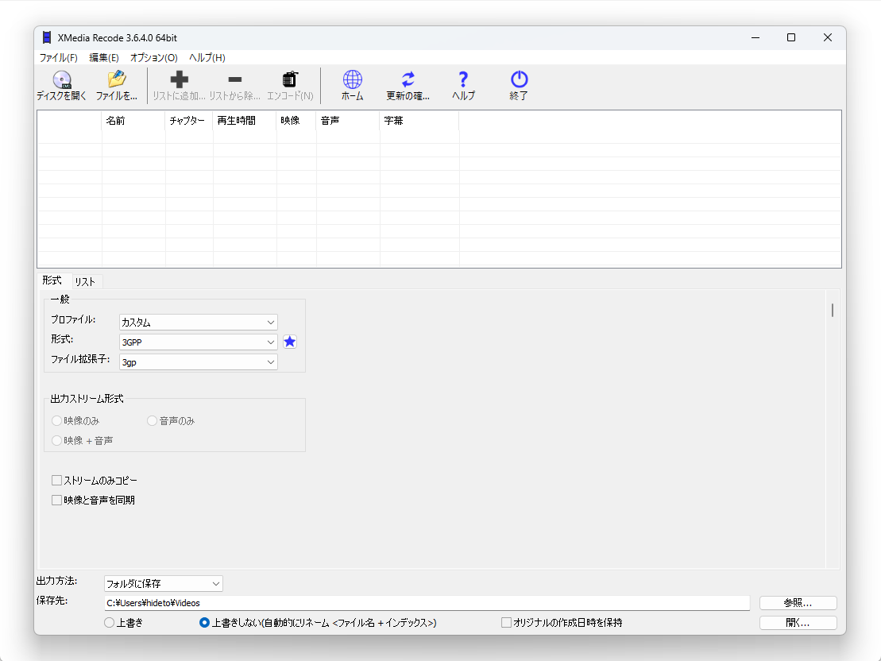This screenshot has width=881, height=661.
Task: Click the 音声 column header
Action: pyautogui.click(x=349, y=120)
